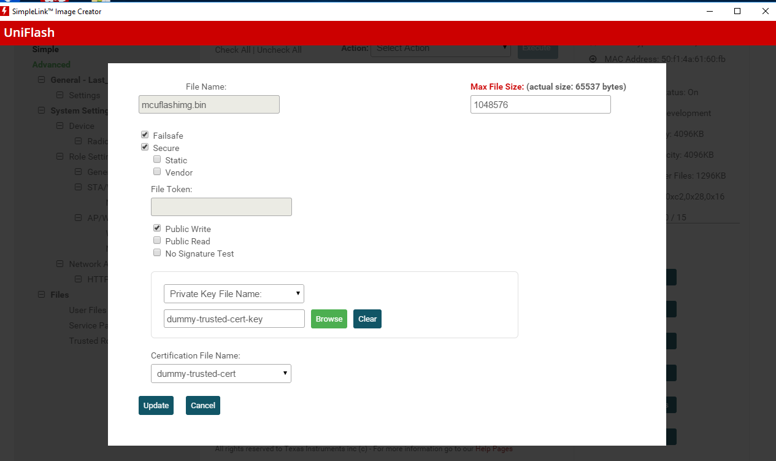
Task: Collapse the General - Last_ tree node
Action: coord(41,80)
